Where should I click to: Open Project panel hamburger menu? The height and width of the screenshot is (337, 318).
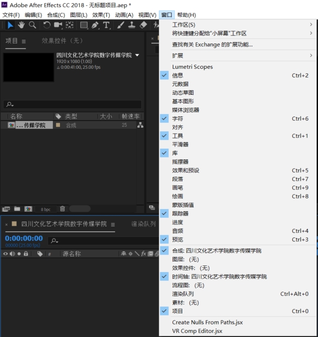[x=24, y=41]
